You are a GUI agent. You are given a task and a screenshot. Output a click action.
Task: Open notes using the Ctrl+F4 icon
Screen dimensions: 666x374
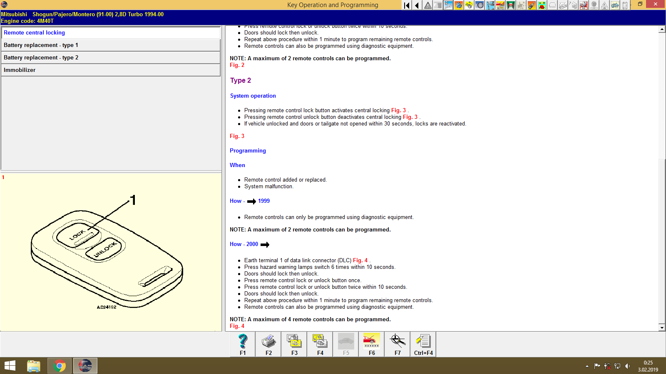point(423,344)
